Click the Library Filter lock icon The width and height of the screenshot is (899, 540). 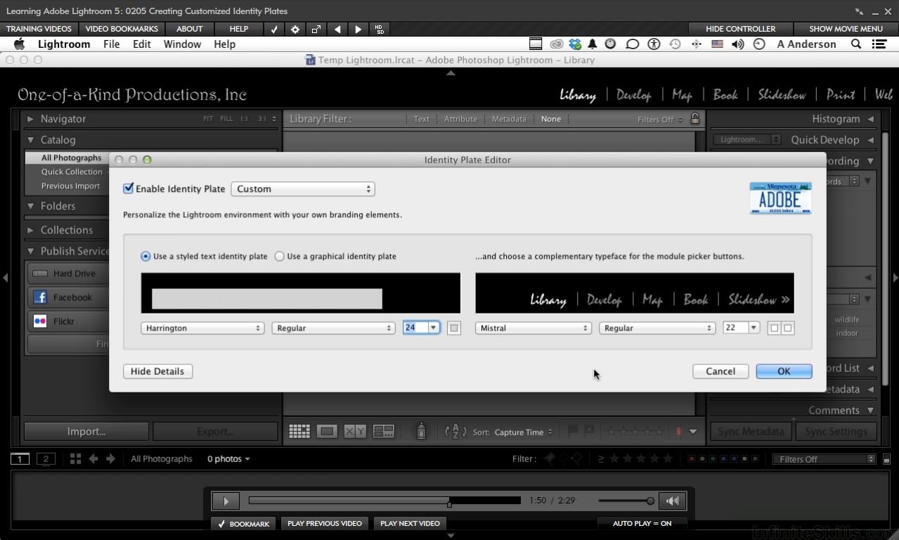(x=695, y=119)
